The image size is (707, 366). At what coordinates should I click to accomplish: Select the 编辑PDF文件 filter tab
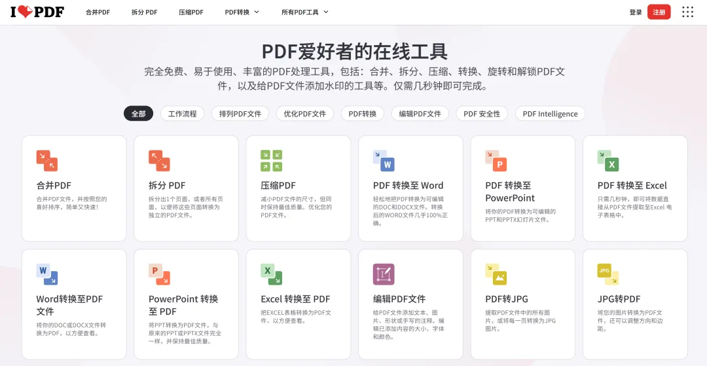(x=420, y=113)
